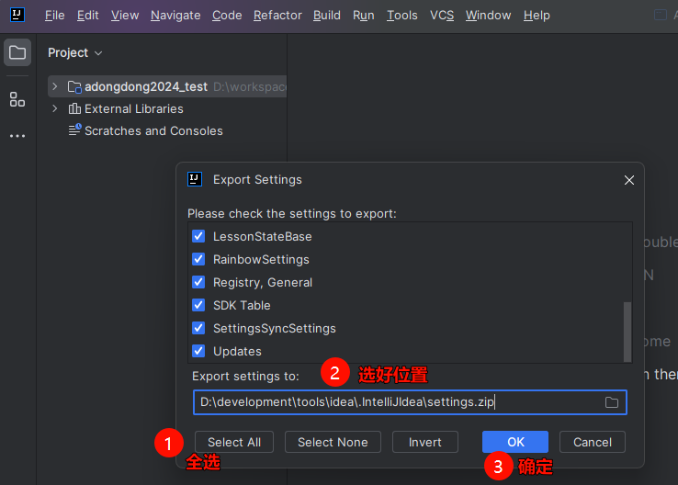Screen dimensions: 678x485
Task: Click the LessonStateBase label text
Action: click(263, 236)
